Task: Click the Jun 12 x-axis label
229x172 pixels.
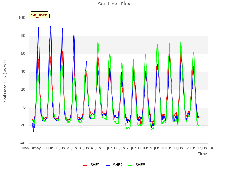Action: click(183, 148)
